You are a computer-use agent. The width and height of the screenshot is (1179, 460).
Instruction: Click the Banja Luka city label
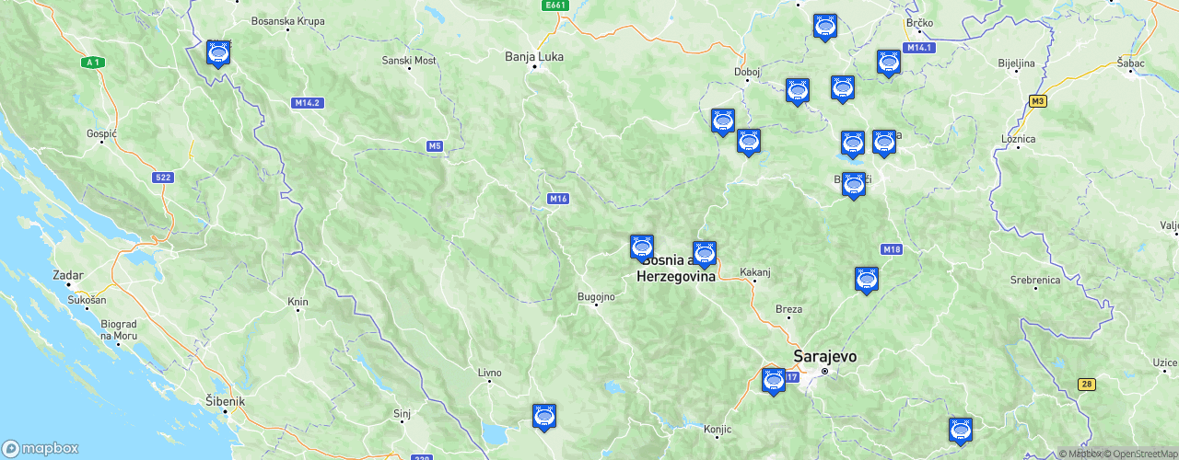pyautogui.click(x=534, y=56)
